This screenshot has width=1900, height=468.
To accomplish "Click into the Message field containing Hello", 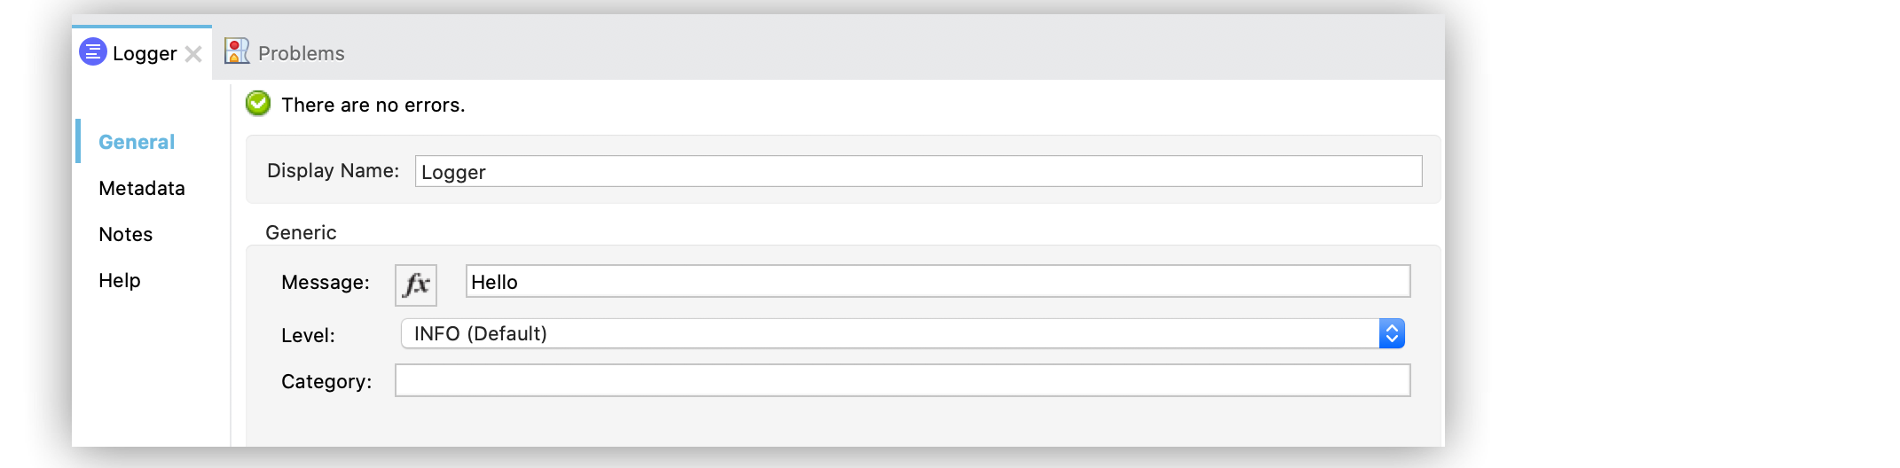I will [938, 282].
